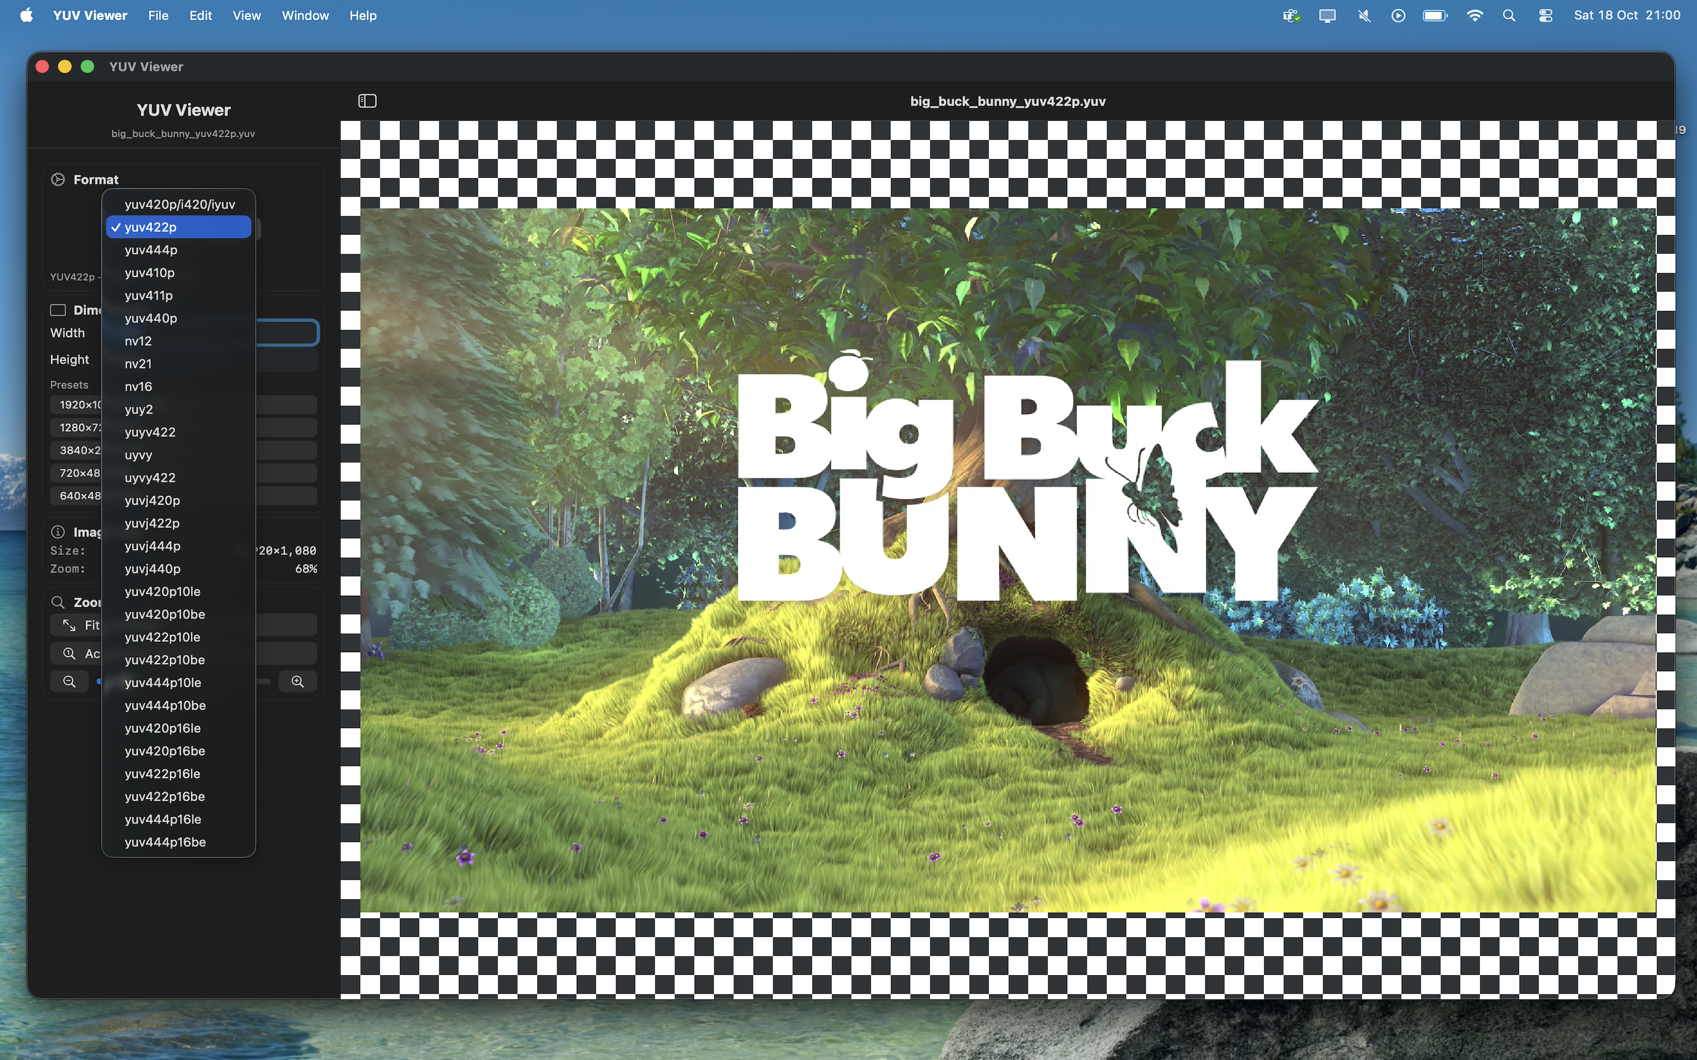Select yuv444p16be at list bottom
The image size is (1697, 1060).
coord(165,842)
